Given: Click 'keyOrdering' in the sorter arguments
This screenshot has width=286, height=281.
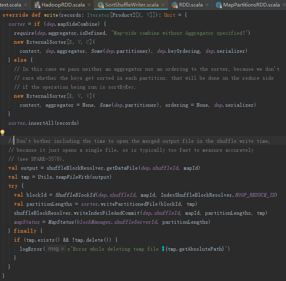Looking at the screenshot, I should 184,51.
